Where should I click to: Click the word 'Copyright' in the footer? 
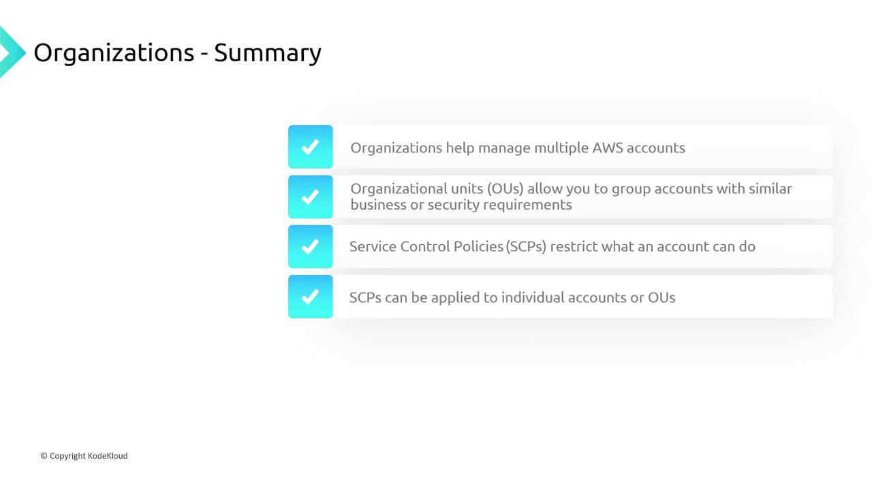(x=67, y=456)
